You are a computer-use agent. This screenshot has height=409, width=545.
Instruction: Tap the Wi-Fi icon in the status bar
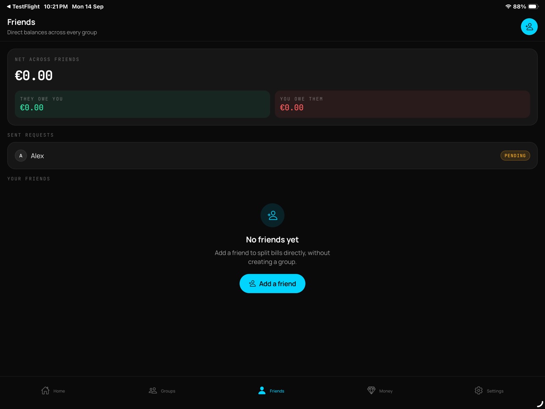click(x=508, y=7)
